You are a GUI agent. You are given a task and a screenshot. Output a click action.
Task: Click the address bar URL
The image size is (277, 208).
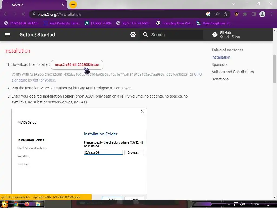[60, 14]
